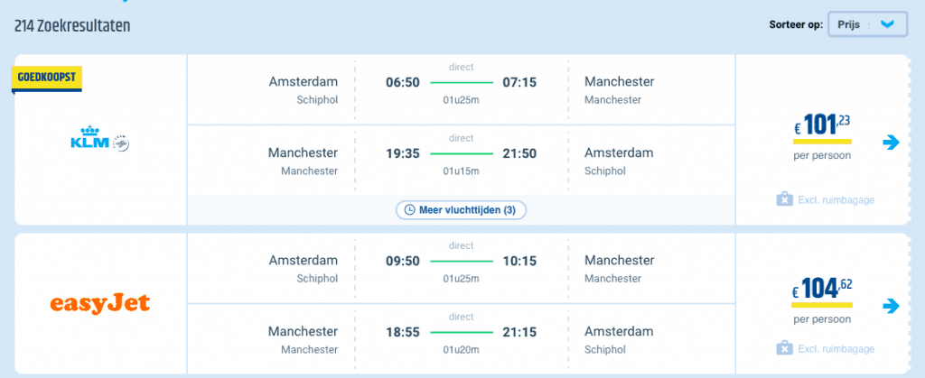Screen dimensions: 925x378
Task: Click the Excl. ruimbagage text for easyJet
Action: pos(836,349)
